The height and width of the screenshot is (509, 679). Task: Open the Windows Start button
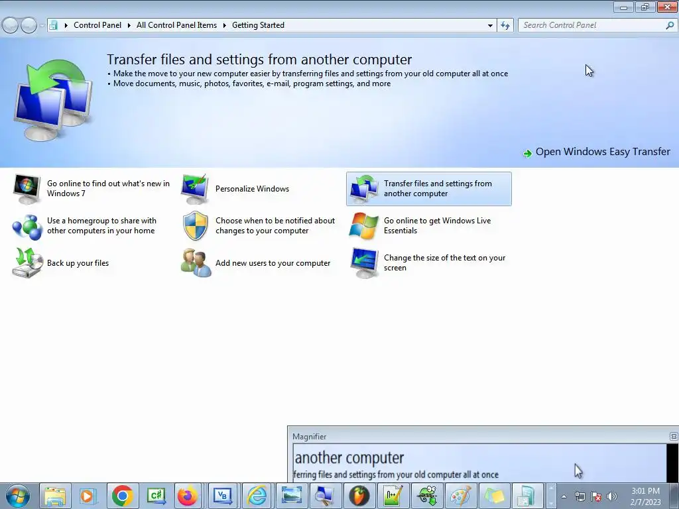pos(18,496)
